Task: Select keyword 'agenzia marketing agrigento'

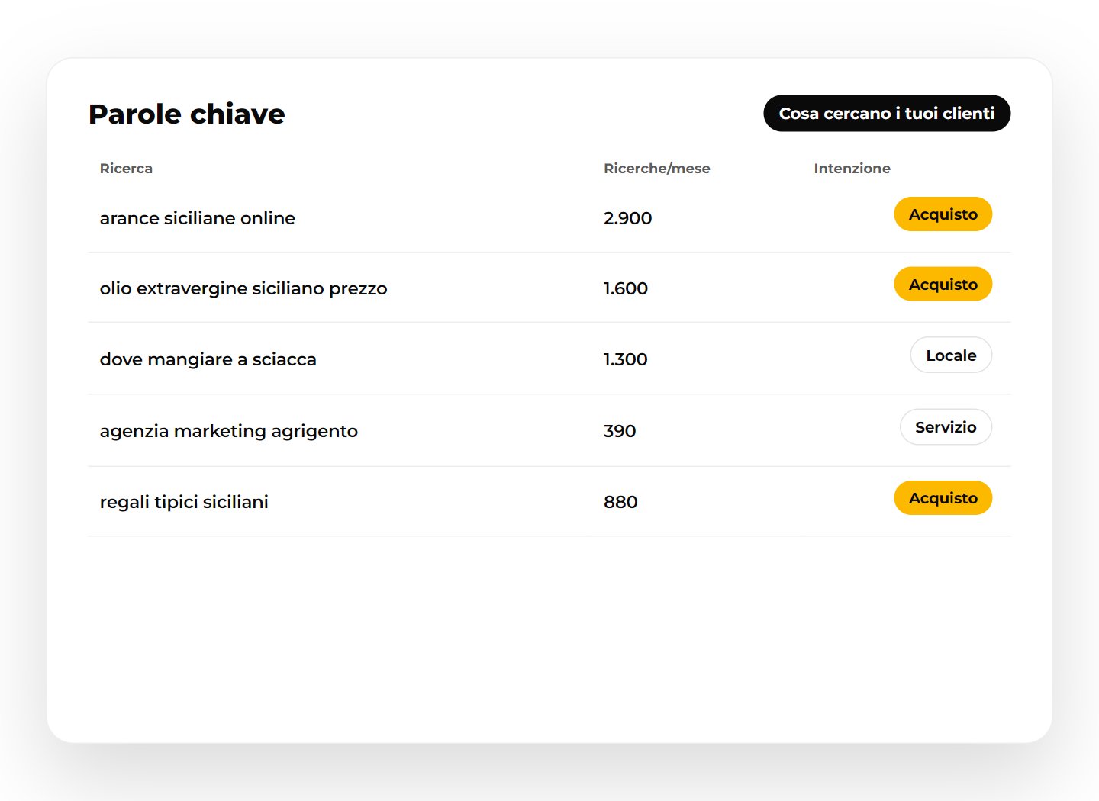Action: [x=229, y=431]
